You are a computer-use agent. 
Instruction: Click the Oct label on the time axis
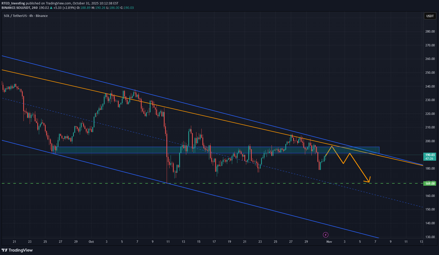(91, 242)
